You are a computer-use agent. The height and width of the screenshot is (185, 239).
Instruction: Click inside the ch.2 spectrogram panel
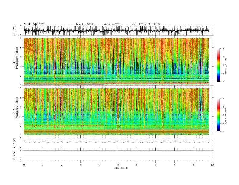click(x=116, y=112)
